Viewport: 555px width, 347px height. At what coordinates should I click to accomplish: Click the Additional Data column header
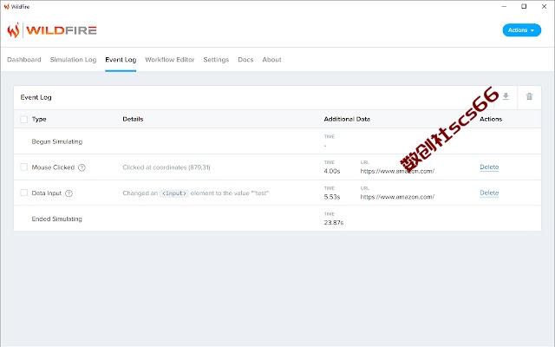pos(347,119)
